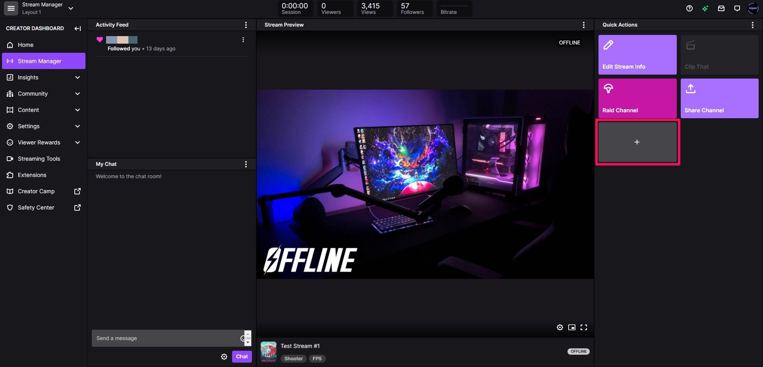Open the Whispers inbox icon
The width and height of the screenshot is (763, 367).
pos(721,8)
